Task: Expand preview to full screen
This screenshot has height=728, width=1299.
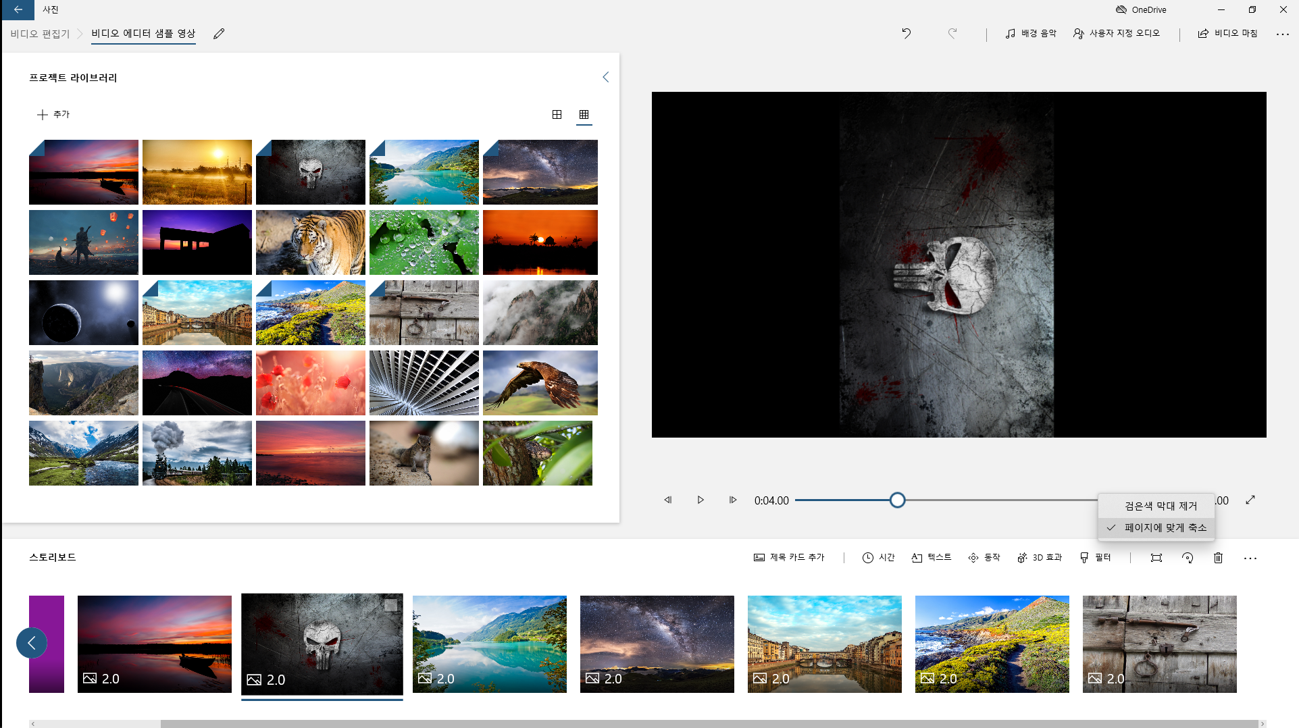Action: (1250, 500)
